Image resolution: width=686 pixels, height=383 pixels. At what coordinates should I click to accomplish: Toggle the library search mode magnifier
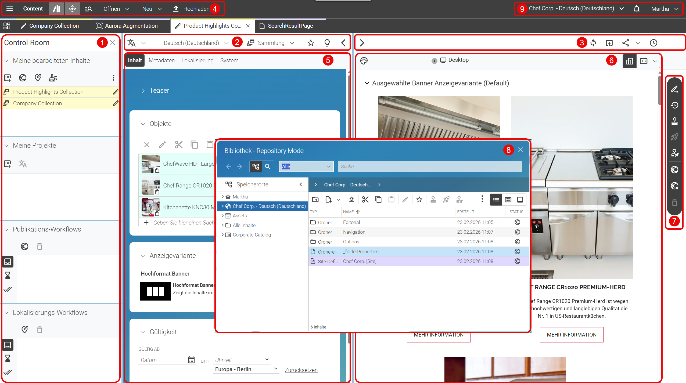pyautogui.click(x=268, y=167)
